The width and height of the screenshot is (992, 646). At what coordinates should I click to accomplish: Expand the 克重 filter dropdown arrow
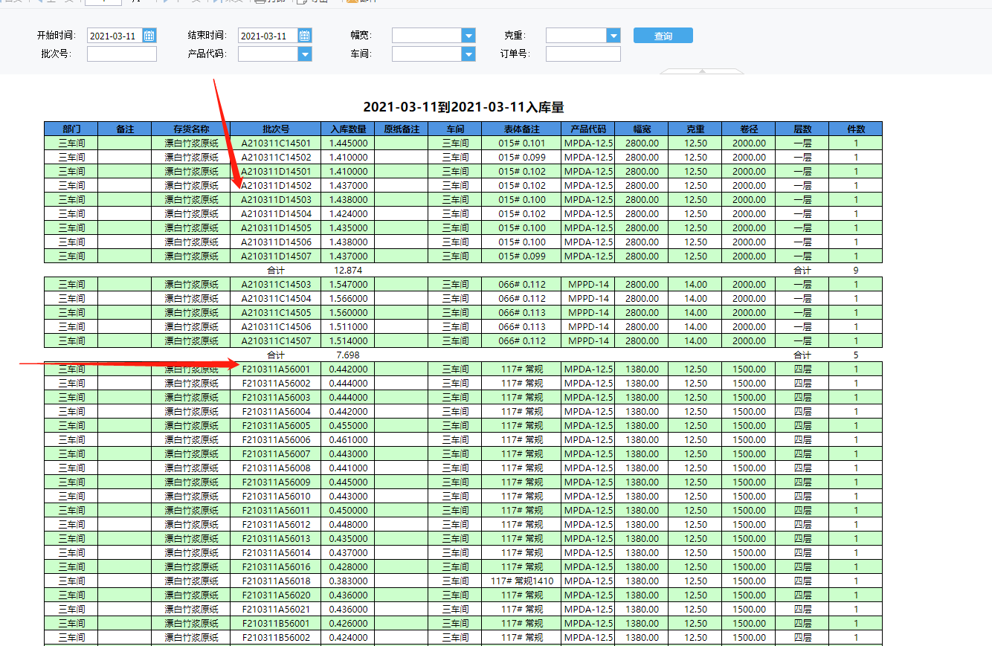click(613, 36)
